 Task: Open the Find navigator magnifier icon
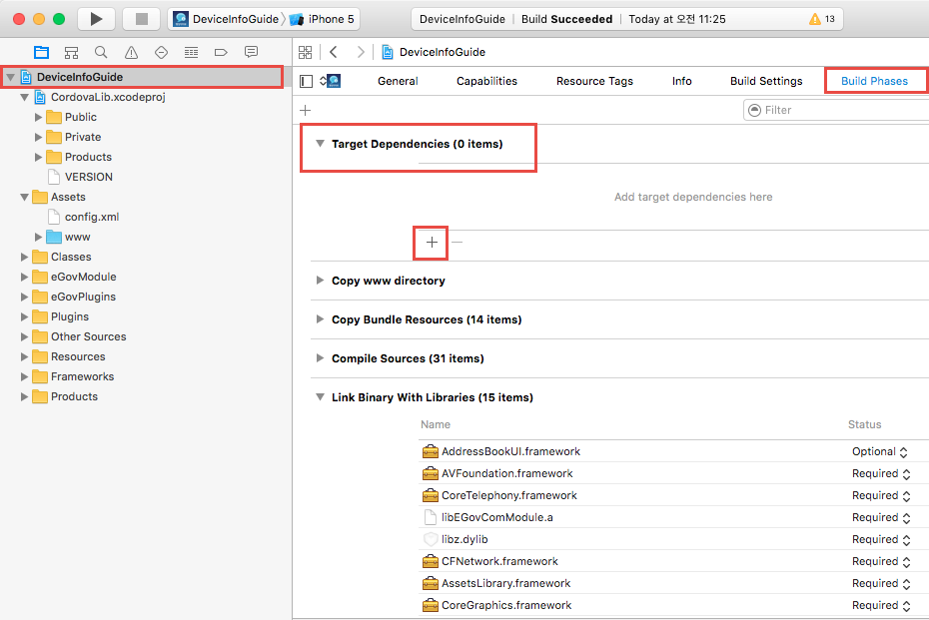(x=101, y=52)
